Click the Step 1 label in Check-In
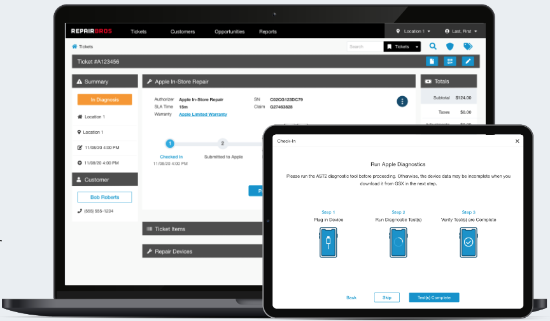550x321 pixels. (x=328, y=212)
